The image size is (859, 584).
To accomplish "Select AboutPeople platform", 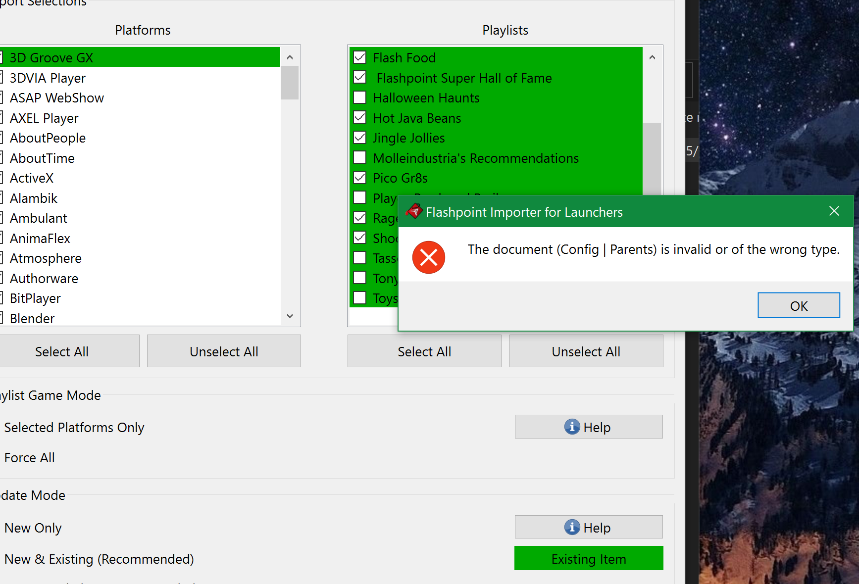I will point(140,138).
